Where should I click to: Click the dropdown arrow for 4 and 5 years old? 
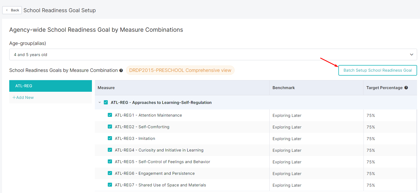point(411,54)
